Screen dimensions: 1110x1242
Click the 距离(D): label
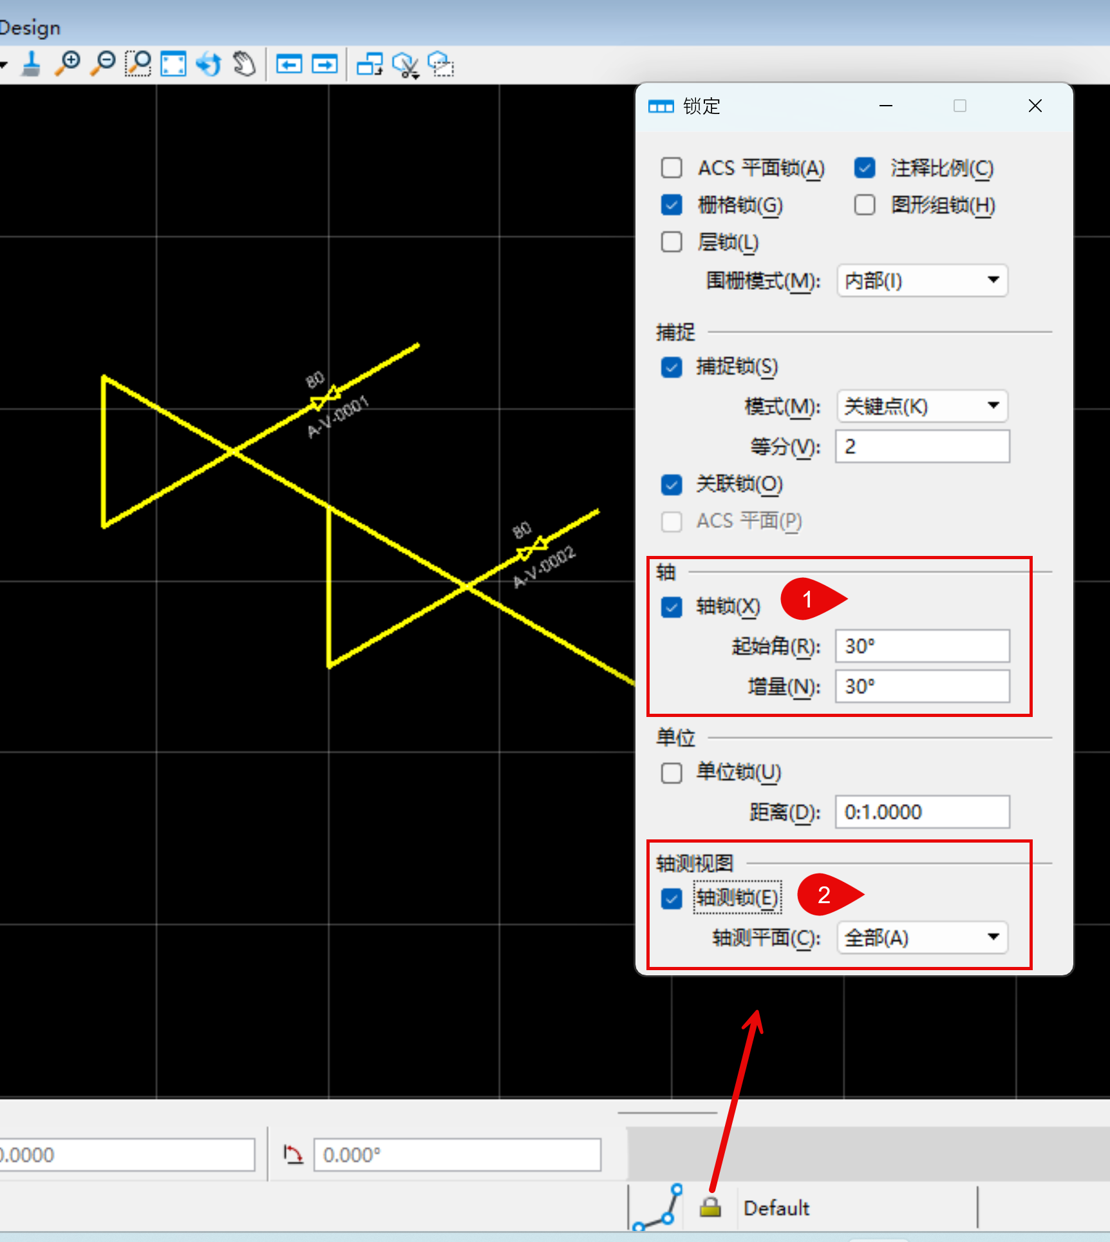click(x=785, y=812)
